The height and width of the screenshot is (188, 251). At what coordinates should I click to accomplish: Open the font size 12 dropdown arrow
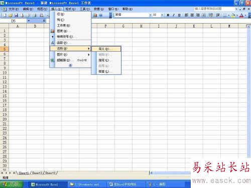point(162,15)
